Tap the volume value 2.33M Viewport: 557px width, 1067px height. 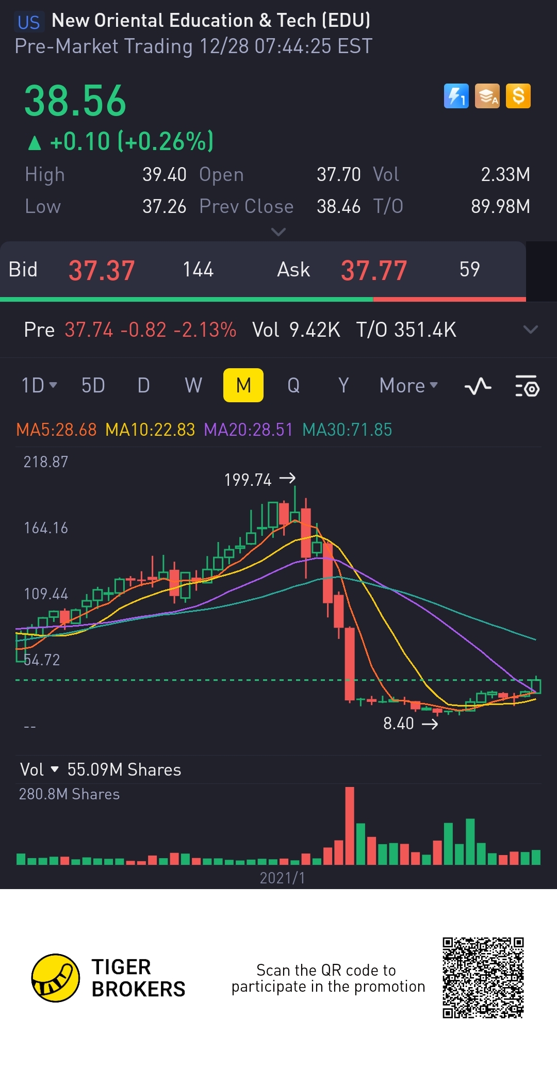point(505,174)
